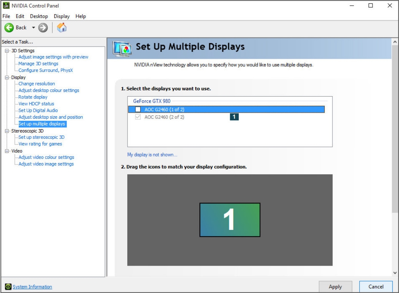The width and height of the screenshot is (399, 293).
Task: Click the grey Forward arrow icon
Action: point(43,27)
